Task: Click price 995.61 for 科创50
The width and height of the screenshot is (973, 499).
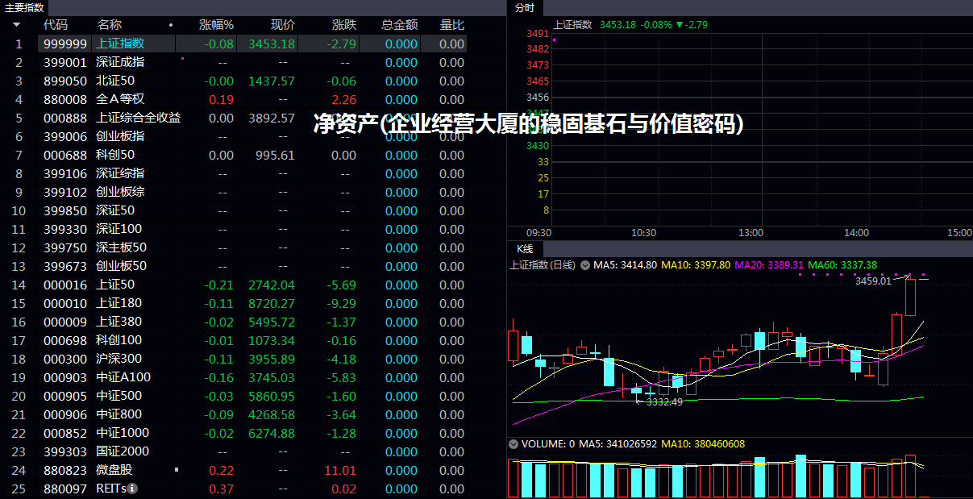Action: point(275,155)
